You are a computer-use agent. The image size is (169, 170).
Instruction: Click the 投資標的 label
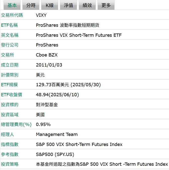tap(10, 104)
